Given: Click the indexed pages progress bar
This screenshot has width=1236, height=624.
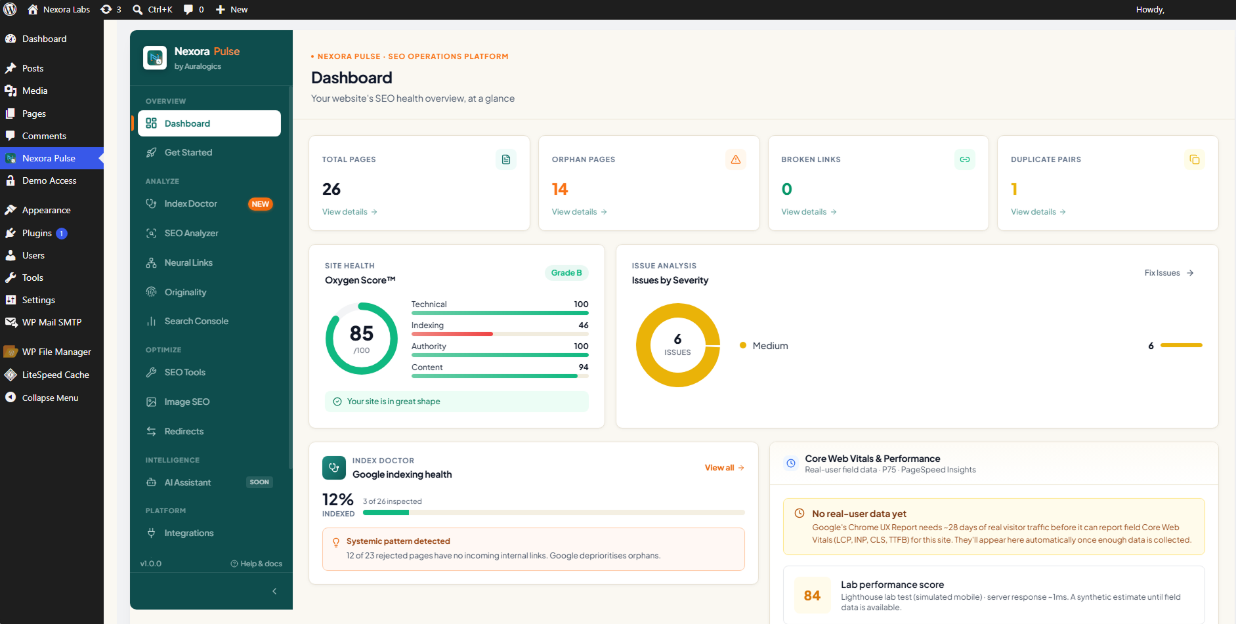Looking at the screenshot, I should (554, 512).
